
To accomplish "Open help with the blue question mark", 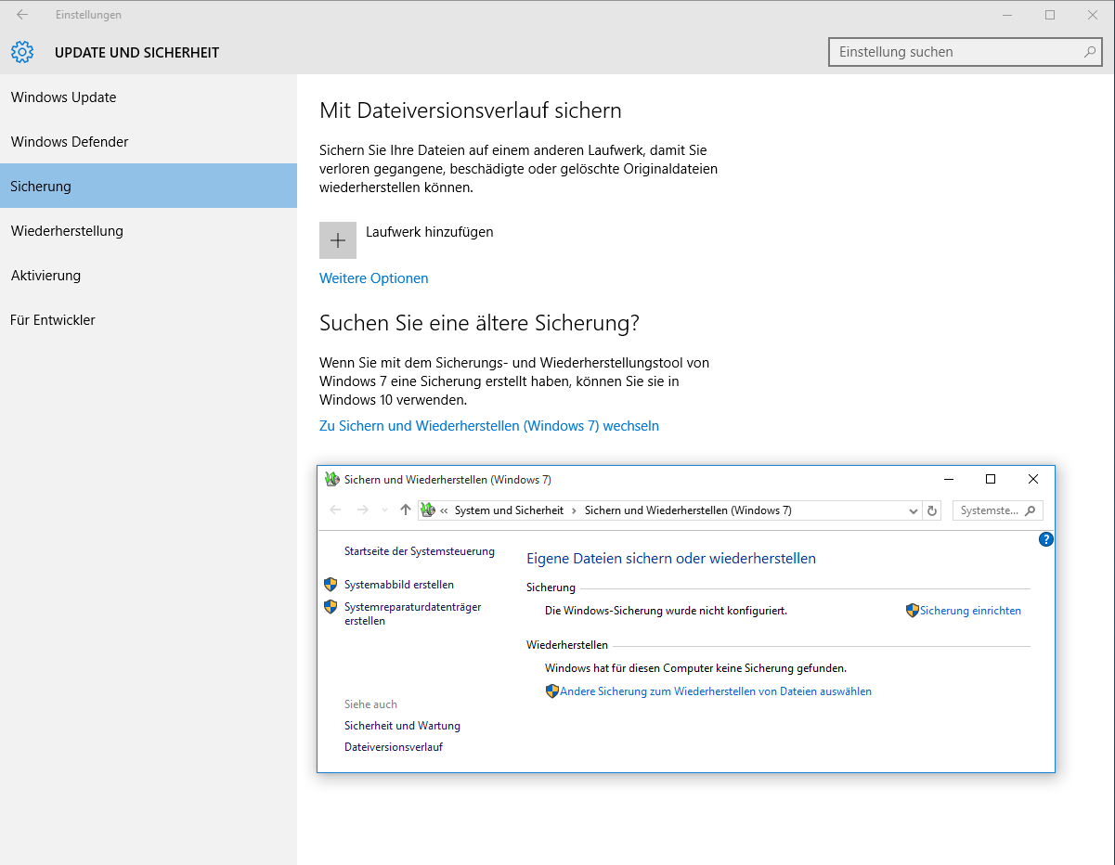I will coord(1046,539).
